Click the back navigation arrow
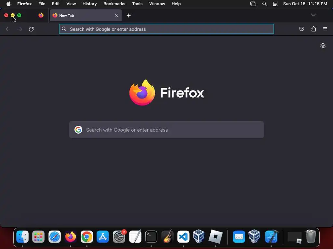The height and width of the screenshot is (249, 333). (x=8, y=29)
